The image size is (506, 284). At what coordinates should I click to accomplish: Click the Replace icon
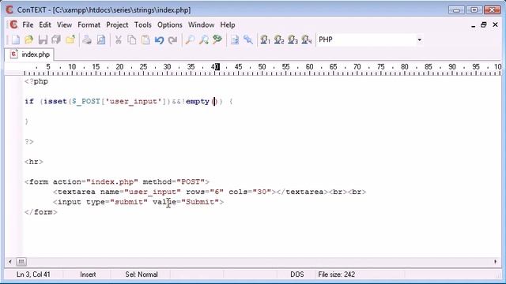pos(217,40)
